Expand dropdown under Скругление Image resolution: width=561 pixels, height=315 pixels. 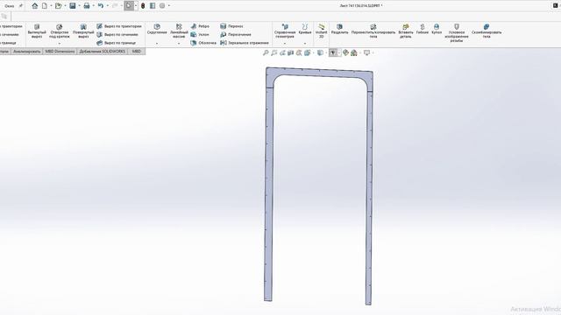tap(157, 44)
